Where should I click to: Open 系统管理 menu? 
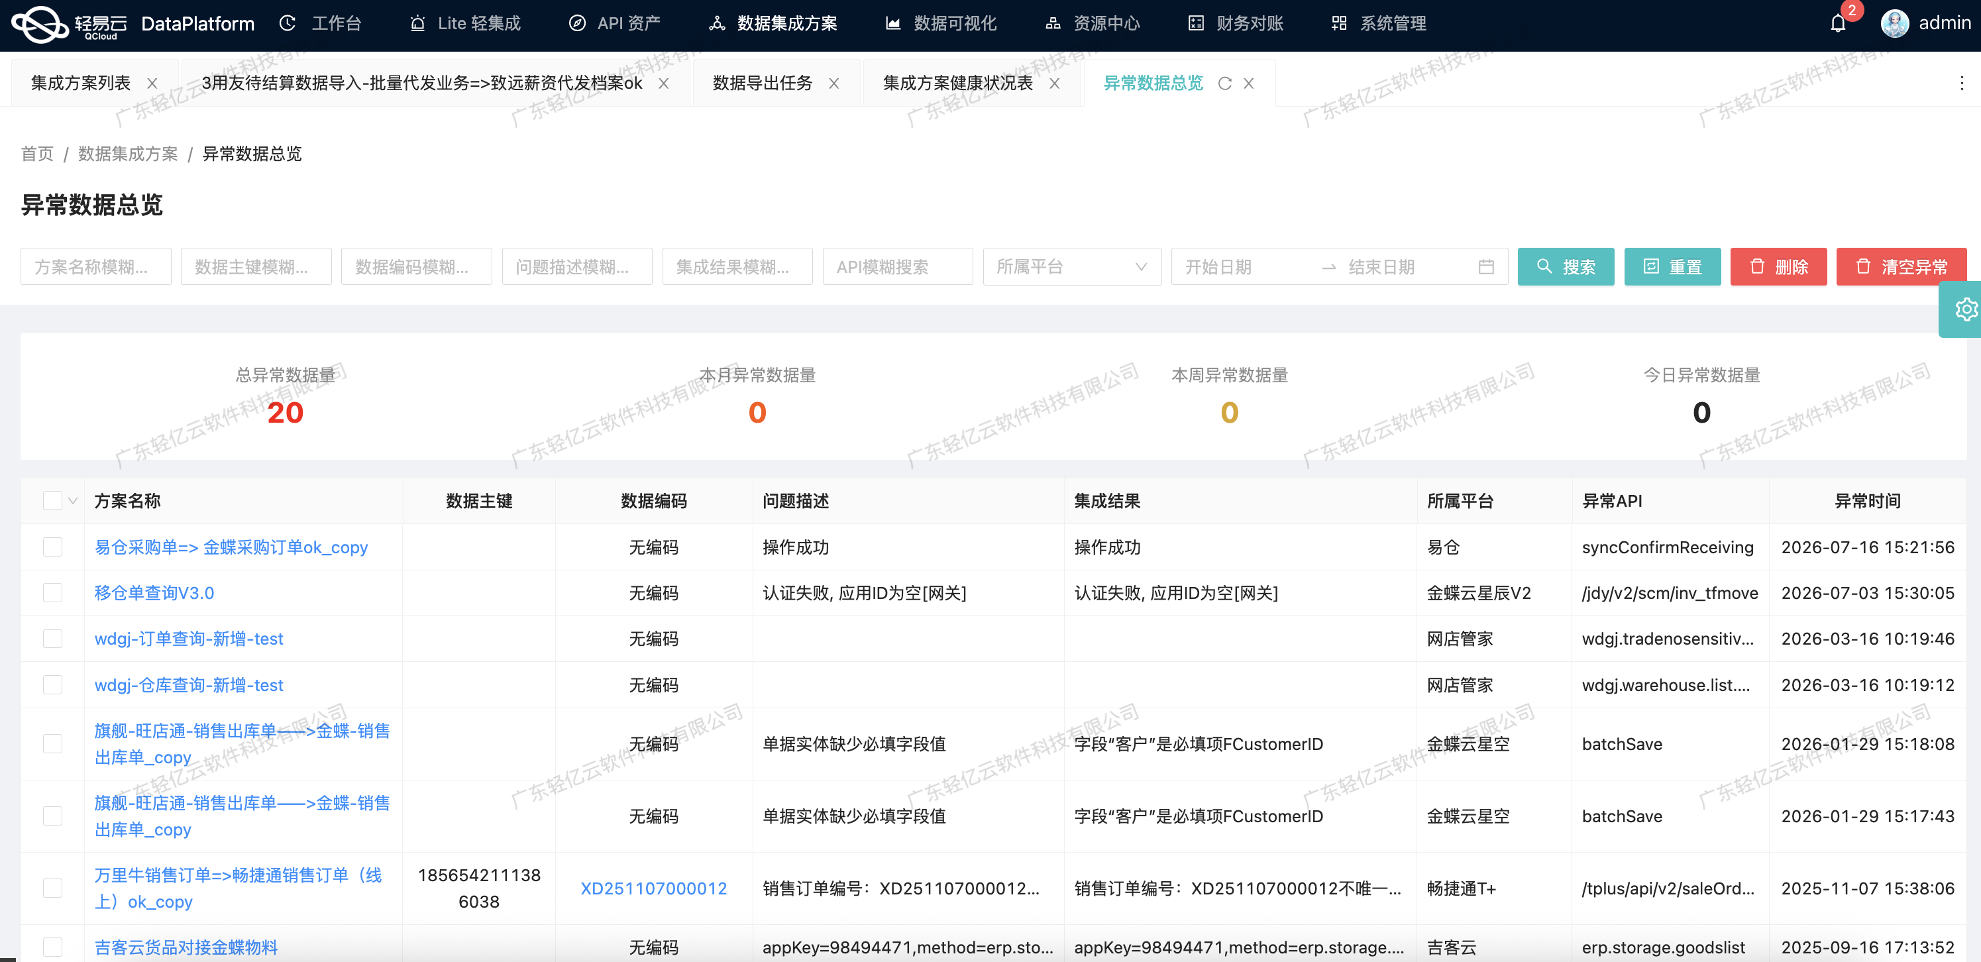coord(1379,24)
